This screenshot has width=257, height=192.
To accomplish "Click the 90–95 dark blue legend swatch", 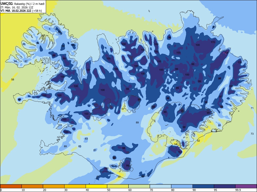I will pos(203,186).
